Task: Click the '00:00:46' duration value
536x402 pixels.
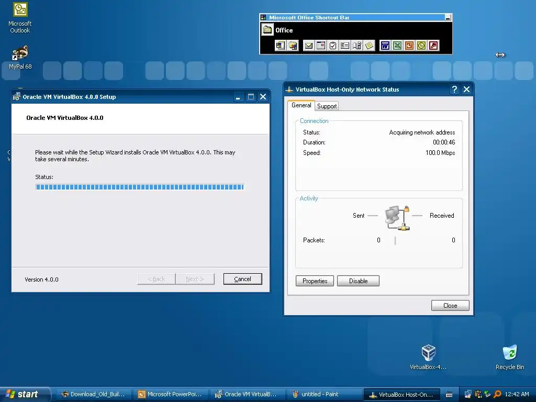Action: (444, 142)
